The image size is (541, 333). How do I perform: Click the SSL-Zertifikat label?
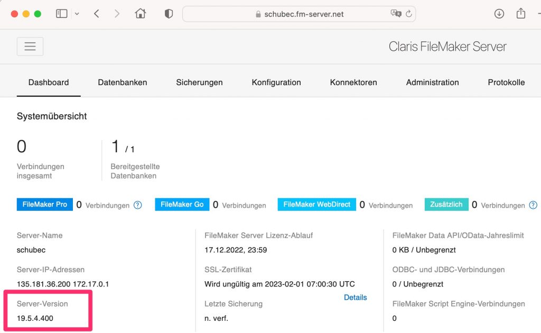click(228, 270)
